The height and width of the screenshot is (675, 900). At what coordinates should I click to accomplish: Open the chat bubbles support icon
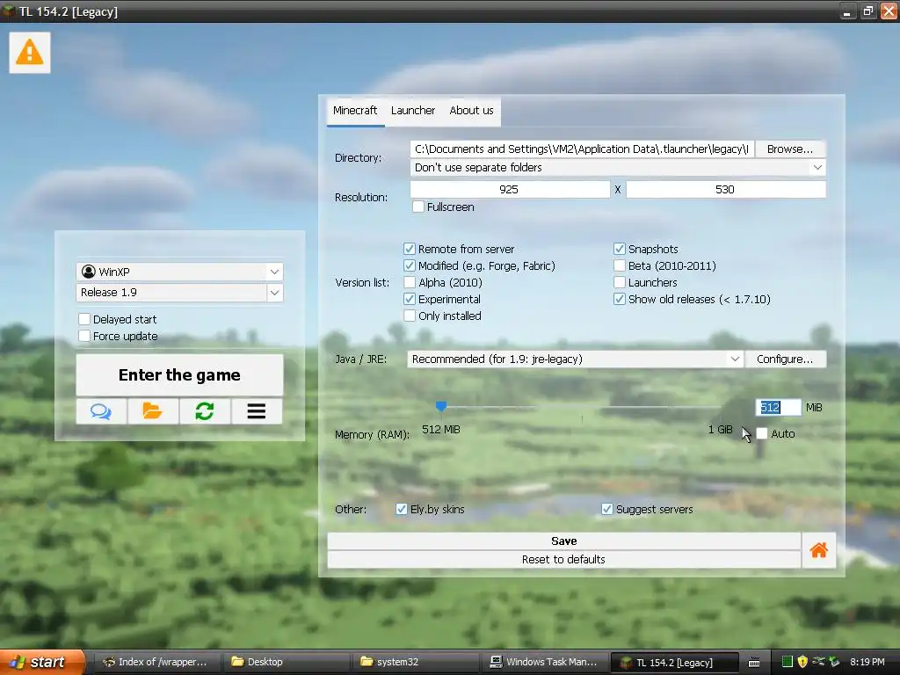[101, 411]
